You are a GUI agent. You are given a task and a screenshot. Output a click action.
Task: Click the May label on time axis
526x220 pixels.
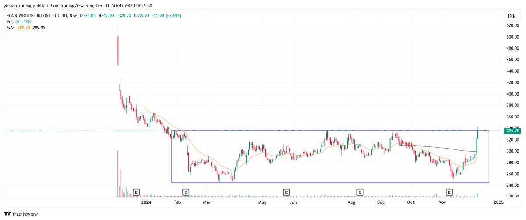point(262,203)
